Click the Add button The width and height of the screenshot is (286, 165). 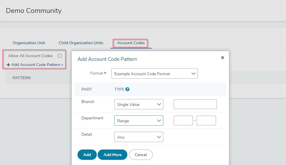pos(87,155)
